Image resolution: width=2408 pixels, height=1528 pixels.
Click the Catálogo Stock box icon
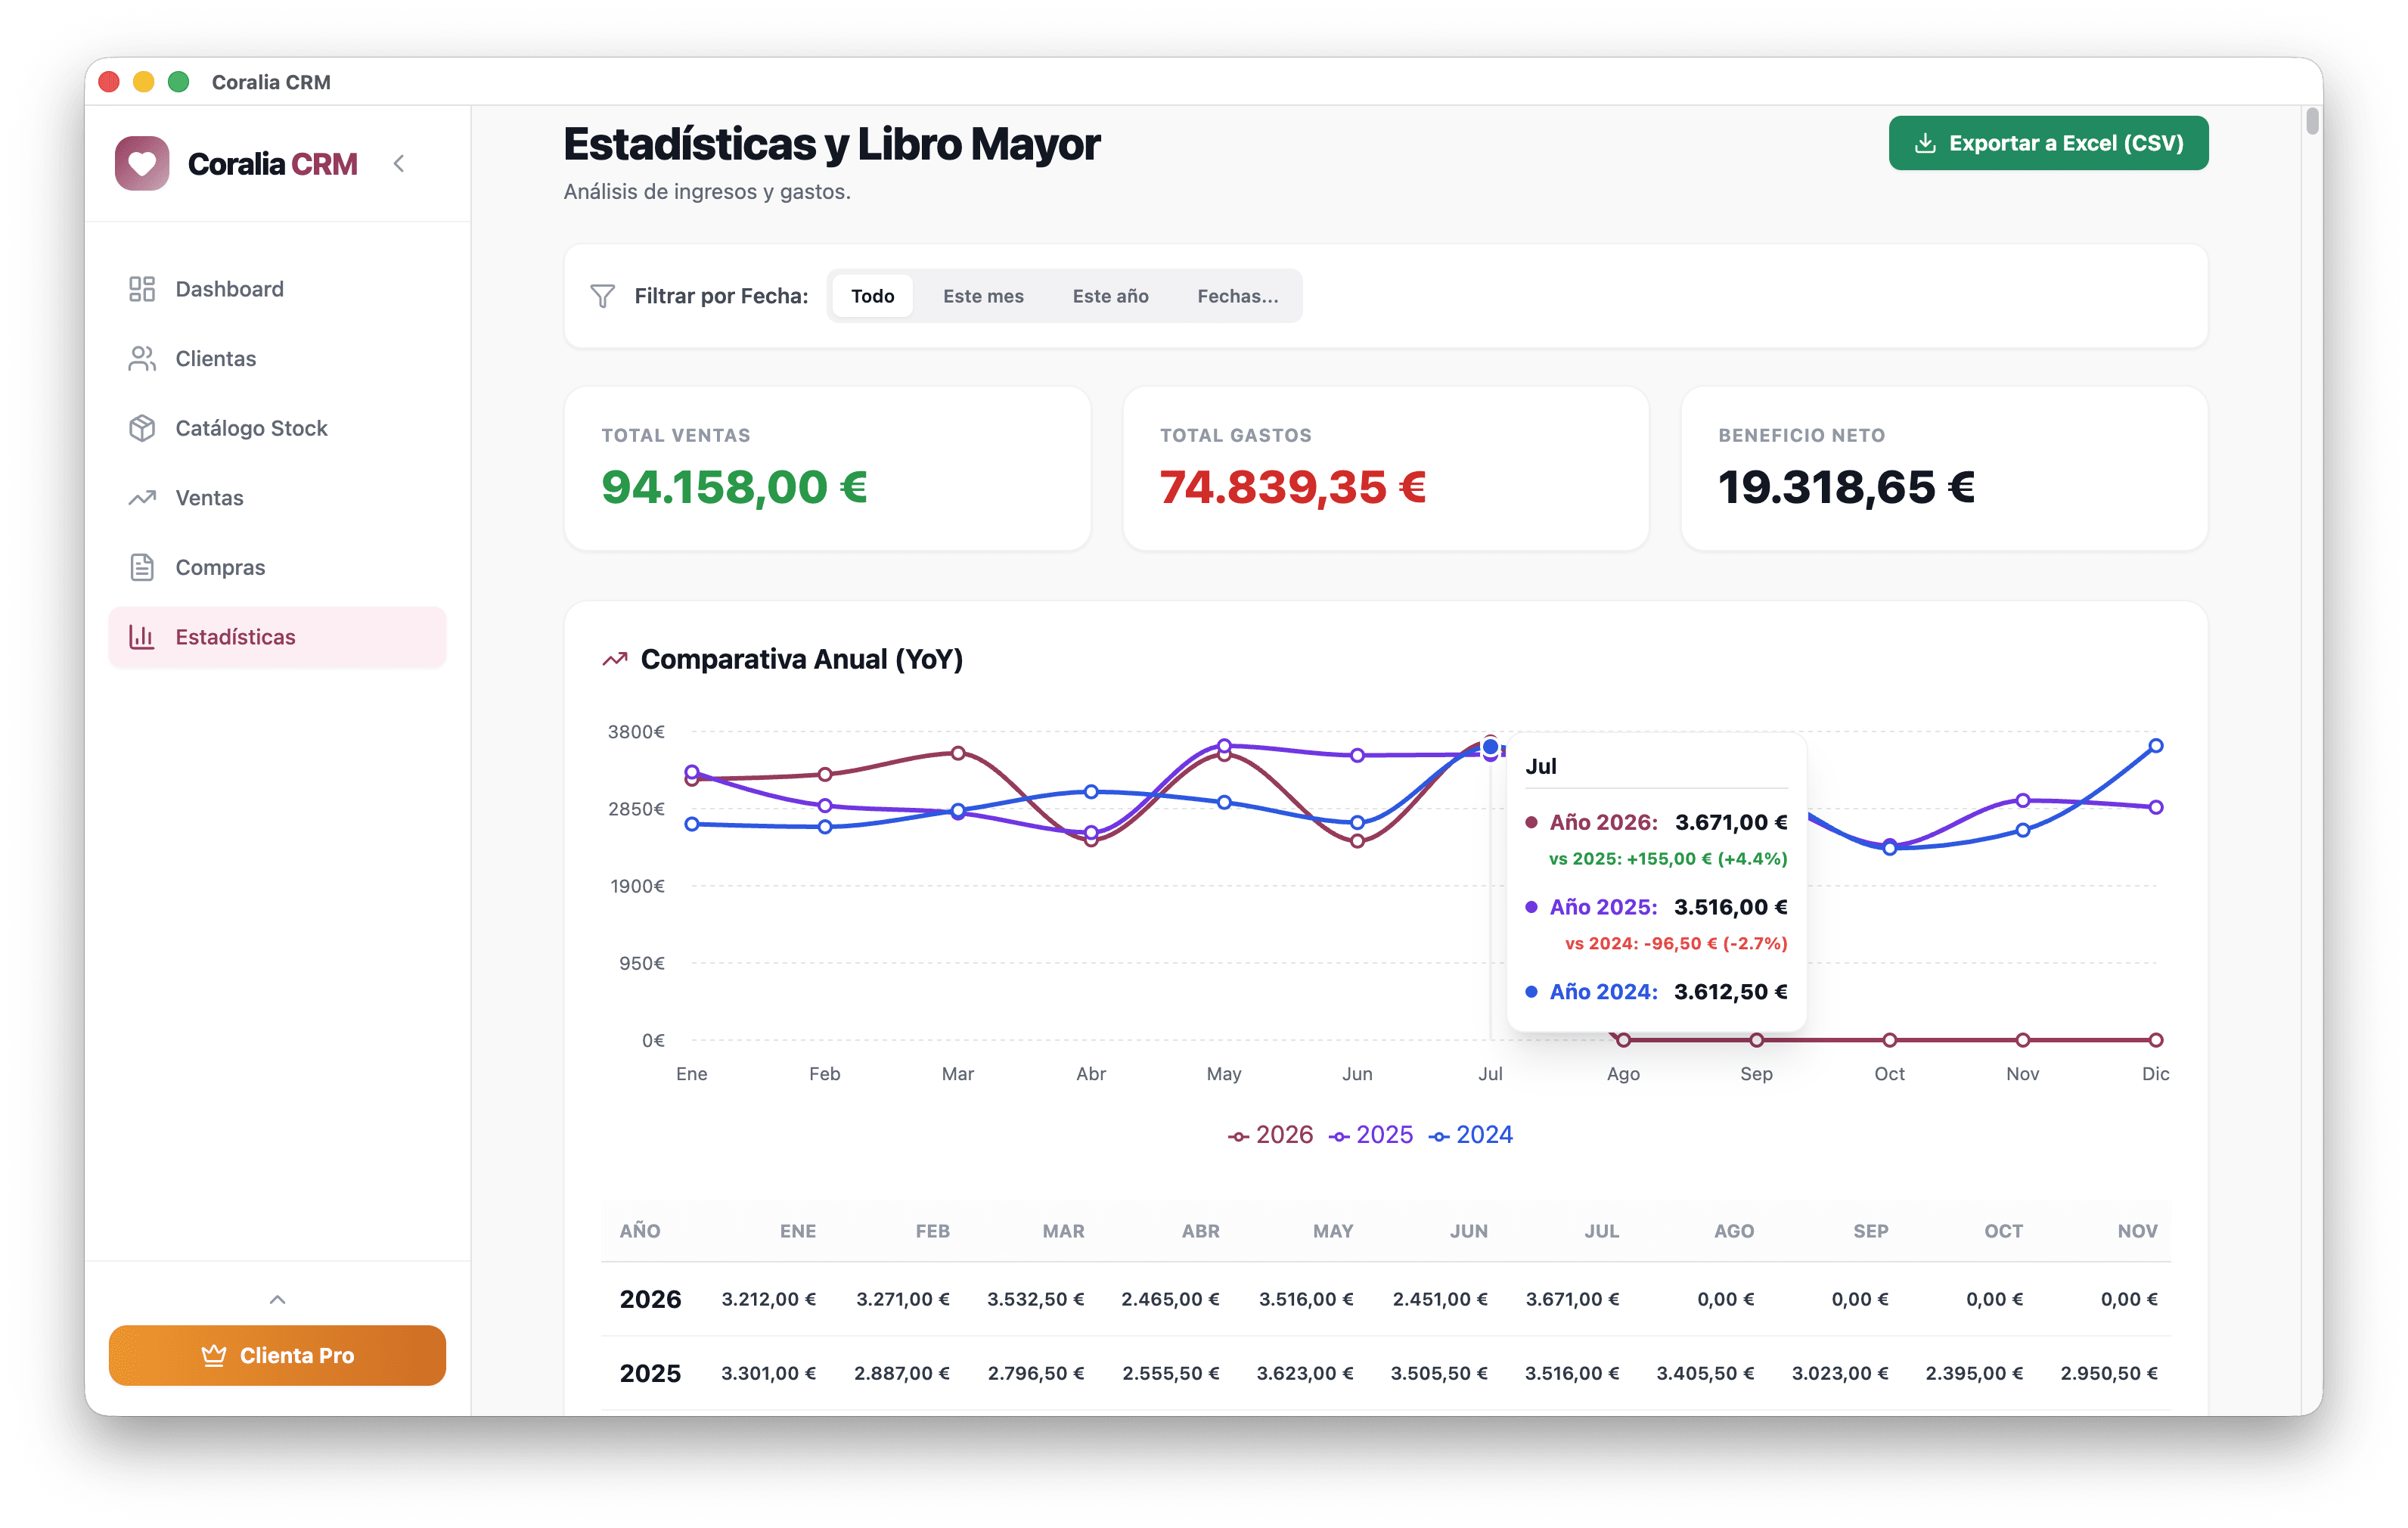(142, 428)
